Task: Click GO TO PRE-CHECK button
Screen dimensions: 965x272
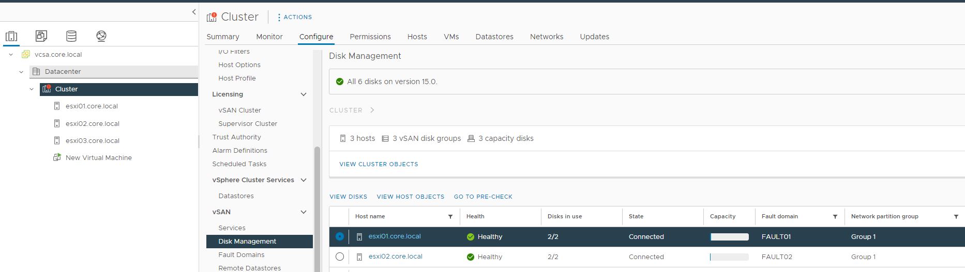Action: [x=483, y=197]
